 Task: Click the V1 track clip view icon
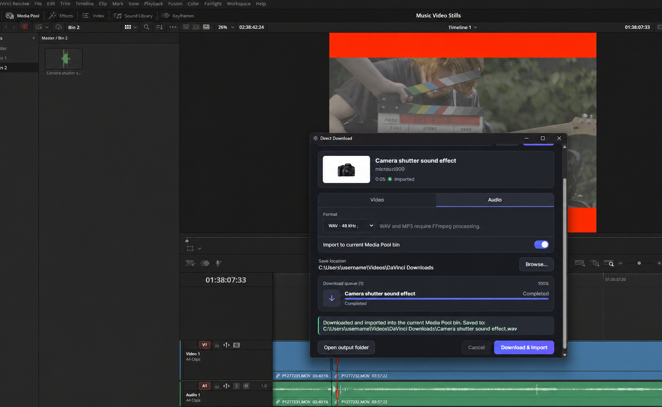[x=237, y=345]
